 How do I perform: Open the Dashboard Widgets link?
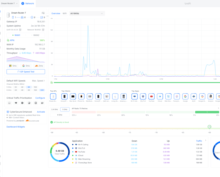(x=16, y=127)
